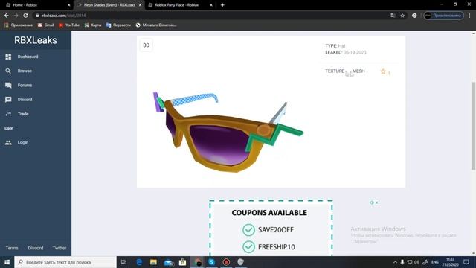
Task: Click the red recorder icon on taskbar
Action: click(x=226, y=262)
